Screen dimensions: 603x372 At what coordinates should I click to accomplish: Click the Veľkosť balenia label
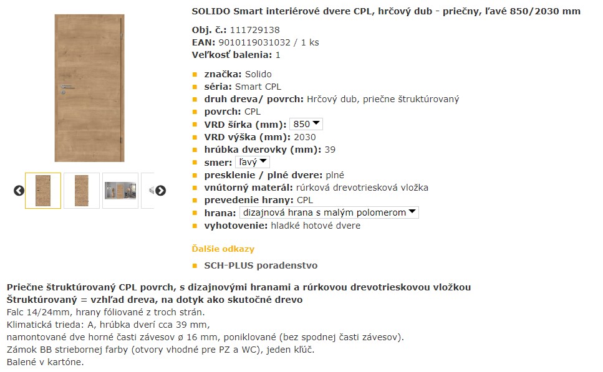coord(231,55)
